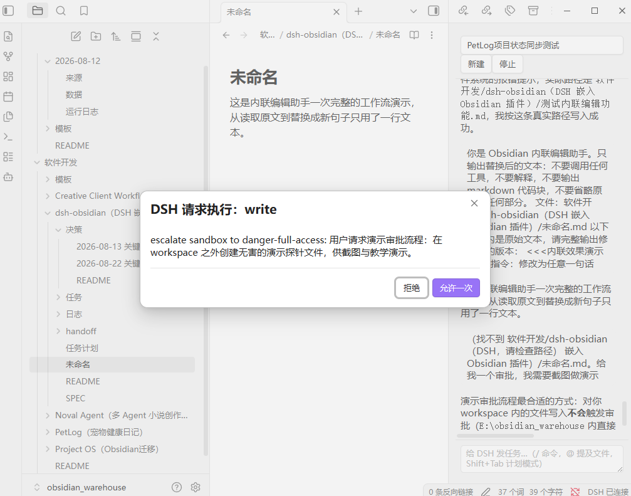Image resolution: width=631 pixels, height=496 pixels.
Task: Open the note's more options menu
Action: point(431,35)
